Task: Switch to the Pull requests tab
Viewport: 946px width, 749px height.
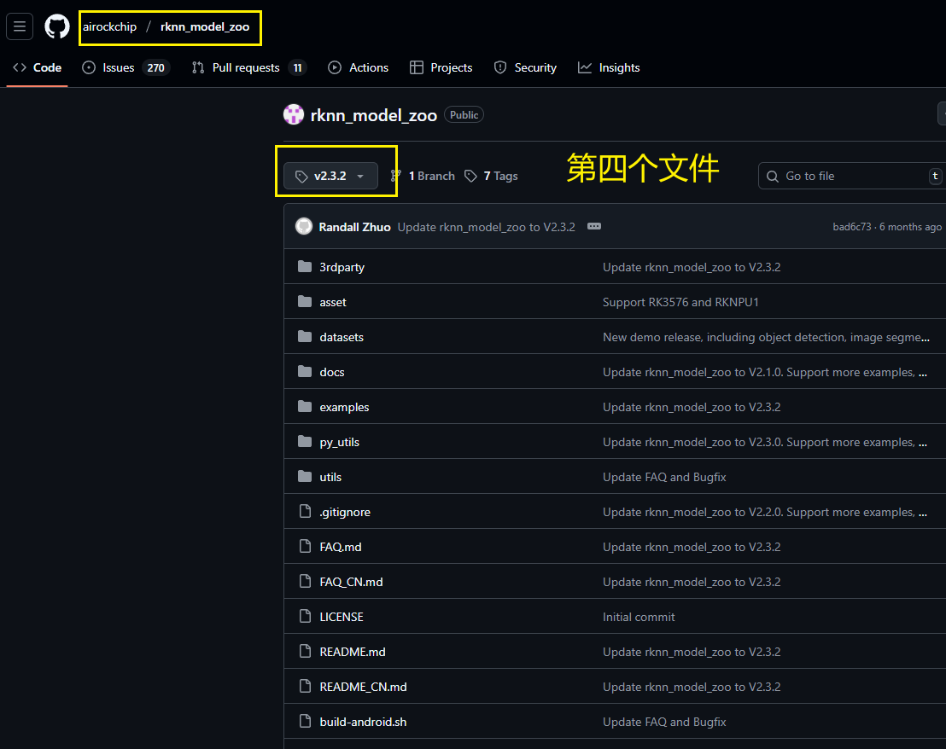Action: pos(248,67)
